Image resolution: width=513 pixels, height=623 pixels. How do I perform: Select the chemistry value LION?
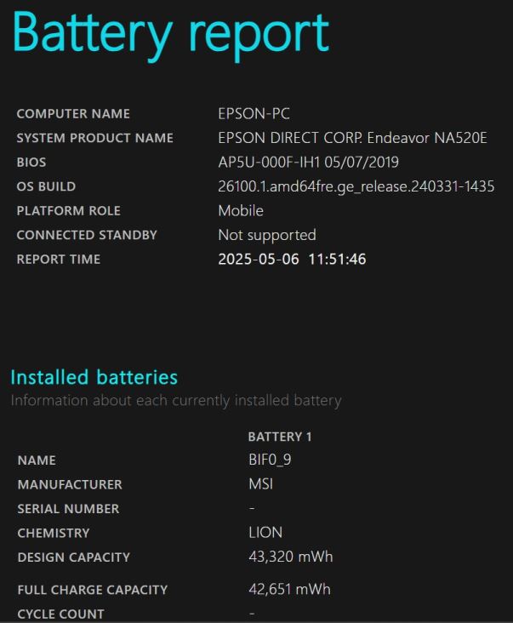(265, 533)
